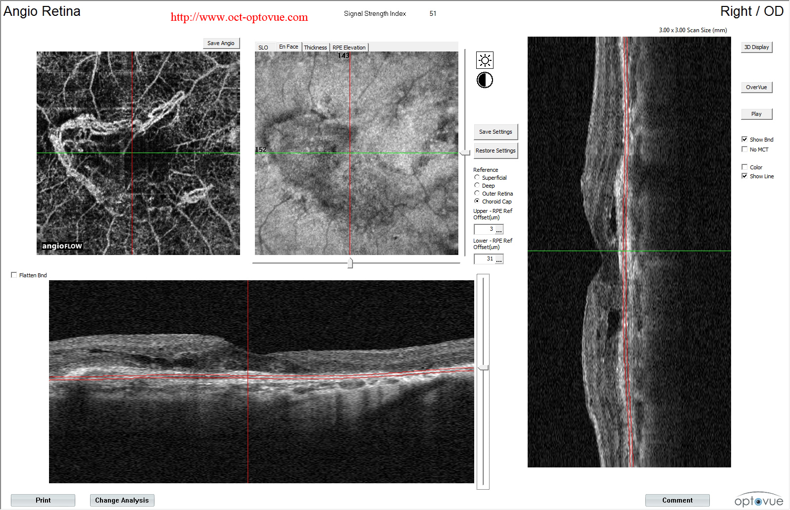Click the Save Settings button
This screenshot has width=790, height=510.
[x=495, y=132]
